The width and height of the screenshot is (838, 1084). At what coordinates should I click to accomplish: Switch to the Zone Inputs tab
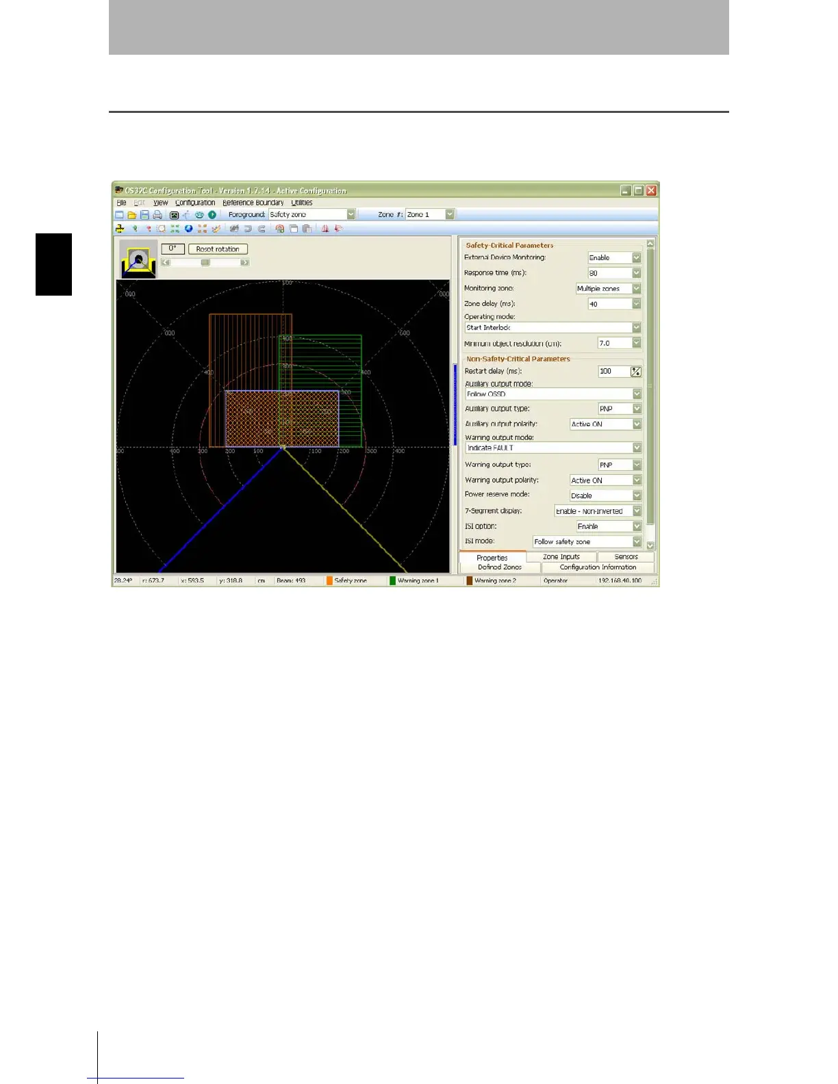tap(561, 557)
